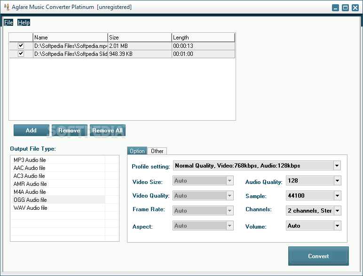
Task: Click the Name column header
Action: click(71, 38)
